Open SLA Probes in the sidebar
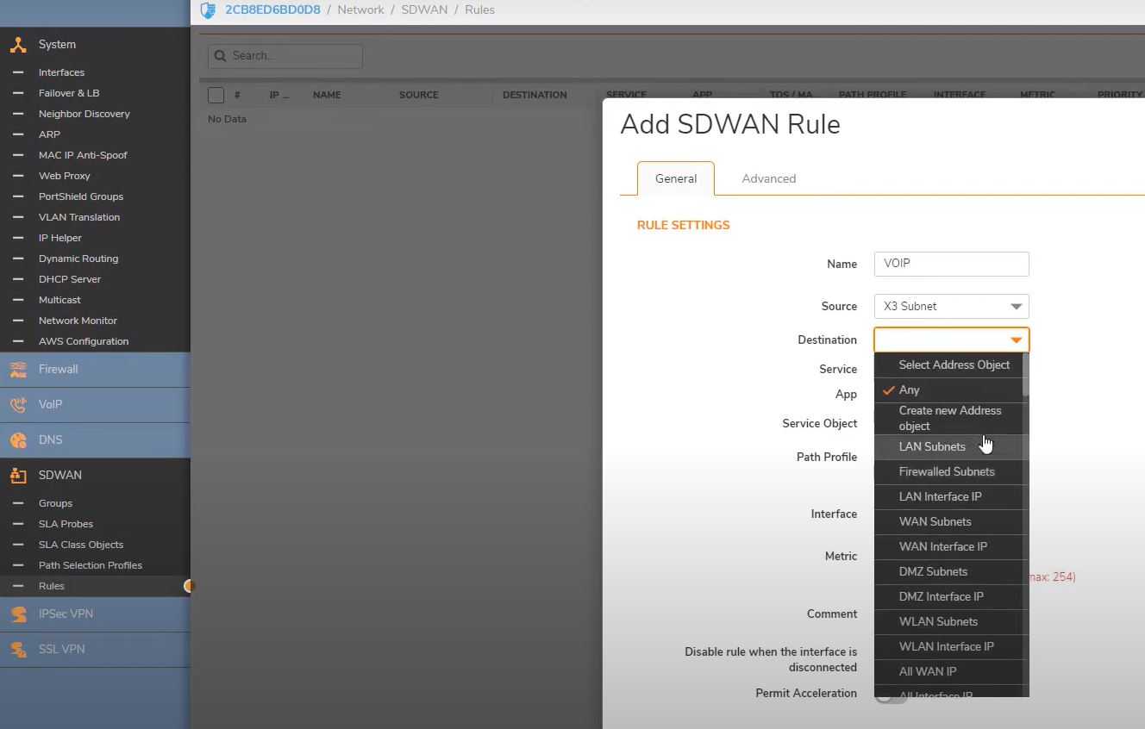The image size is (1145, 729). coord(66,524)
